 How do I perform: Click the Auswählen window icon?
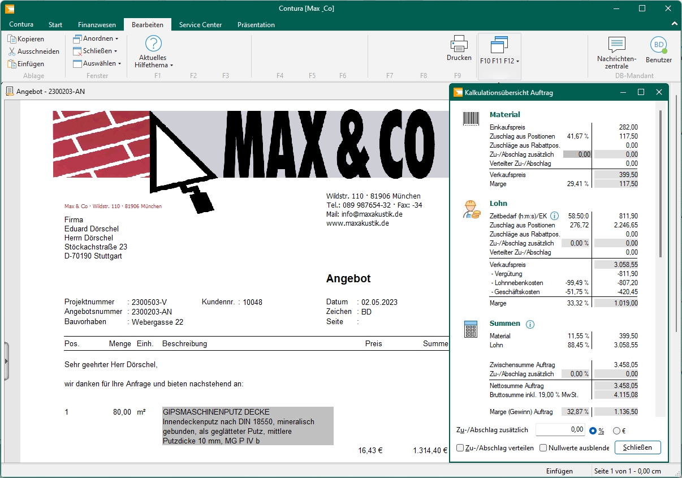77,63
